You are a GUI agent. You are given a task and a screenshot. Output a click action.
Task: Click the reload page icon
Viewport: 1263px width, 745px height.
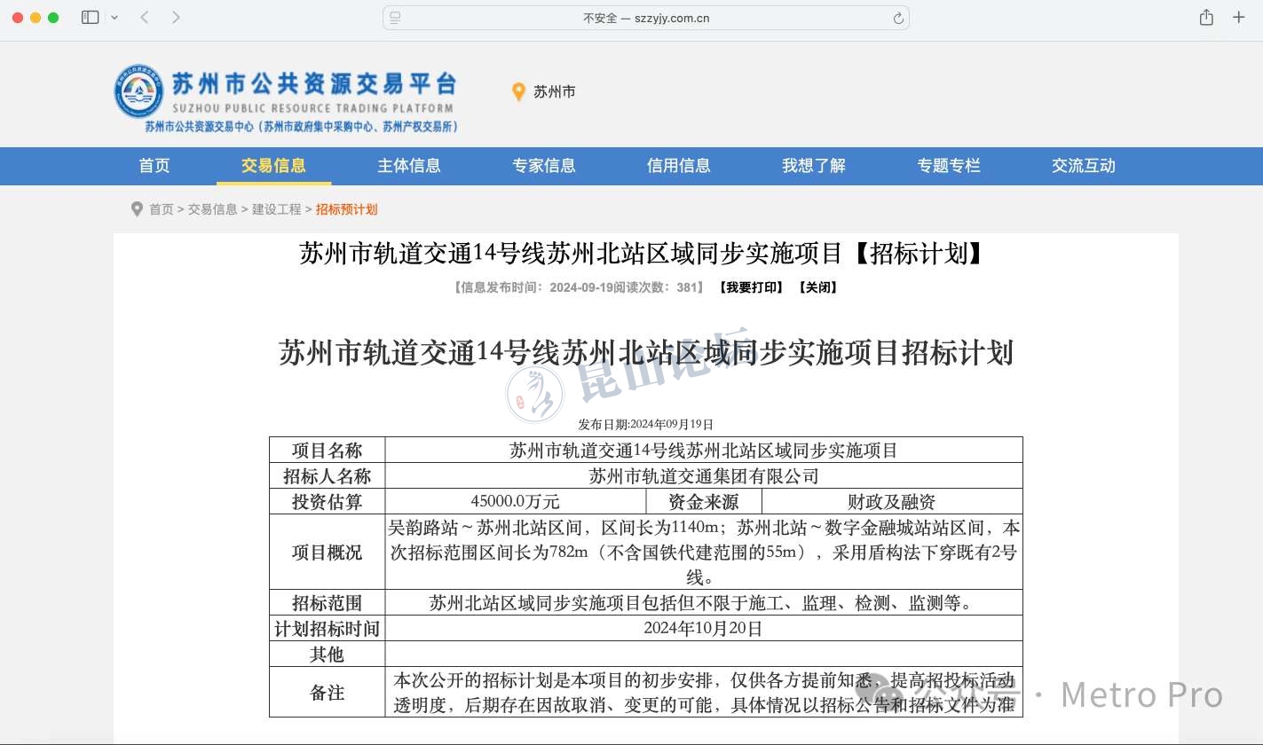point(898,18)
